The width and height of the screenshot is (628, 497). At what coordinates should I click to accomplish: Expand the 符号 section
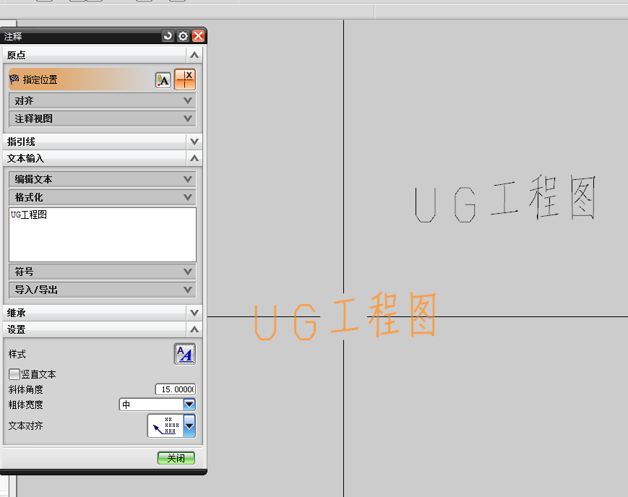(x=187, y=271)
